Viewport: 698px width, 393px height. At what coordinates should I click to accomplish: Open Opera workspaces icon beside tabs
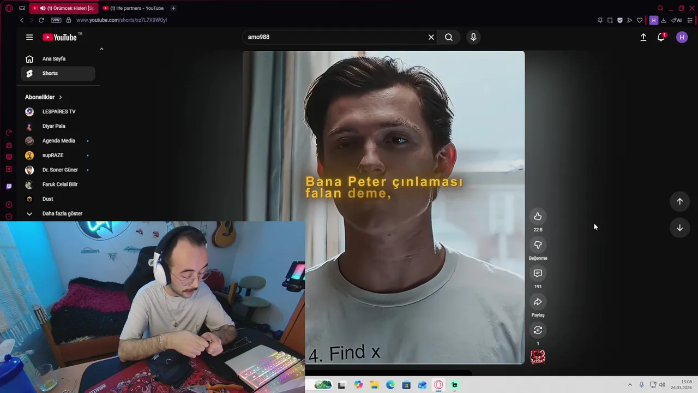[x=22, y=8]
